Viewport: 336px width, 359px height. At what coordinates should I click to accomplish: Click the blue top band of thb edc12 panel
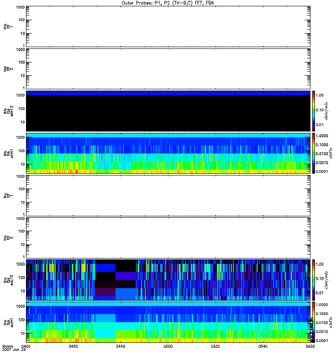168,93
